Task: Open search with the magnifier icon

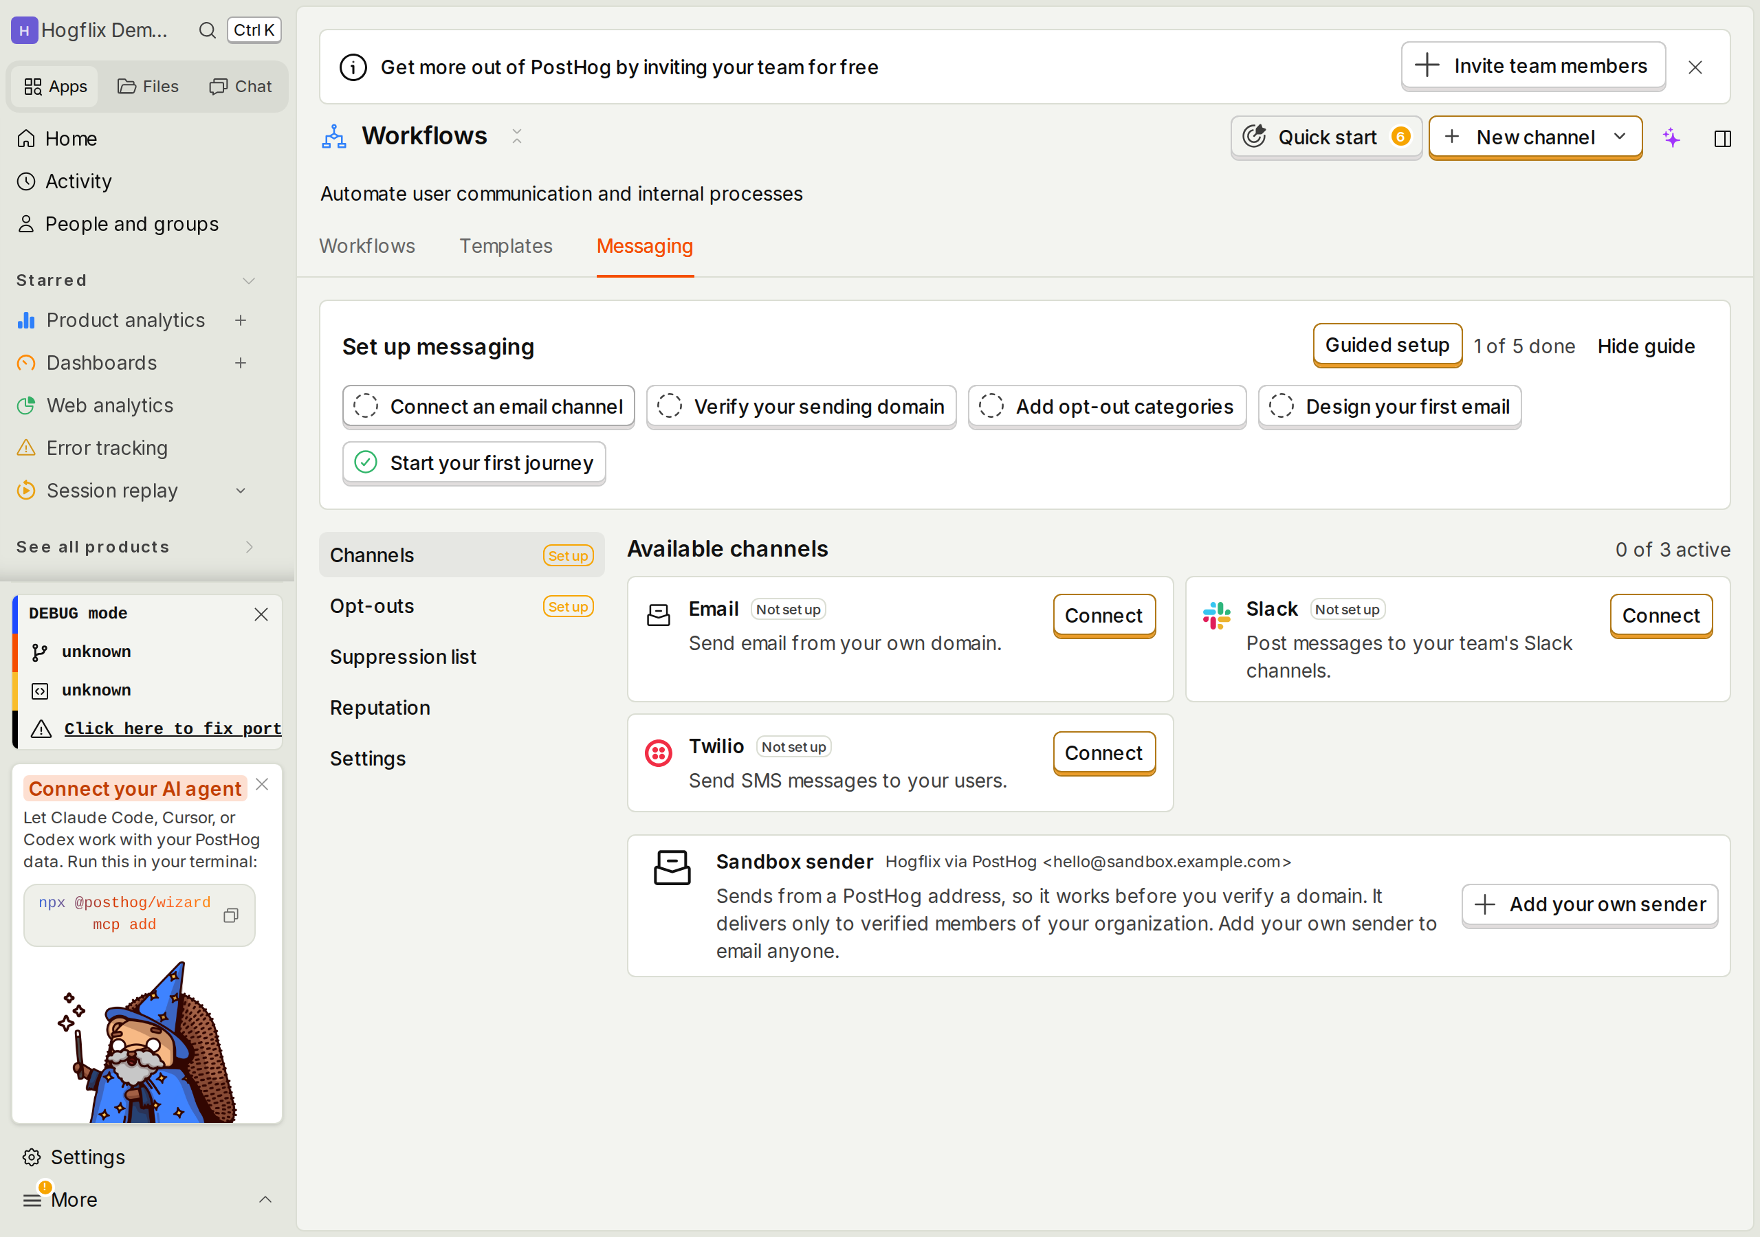Action: (x=207, y=30)
